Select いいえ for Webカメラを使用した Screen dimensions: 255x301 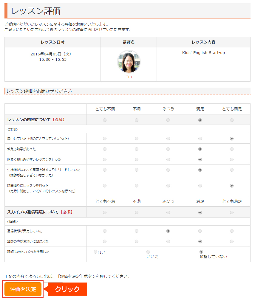coord(148,252)
